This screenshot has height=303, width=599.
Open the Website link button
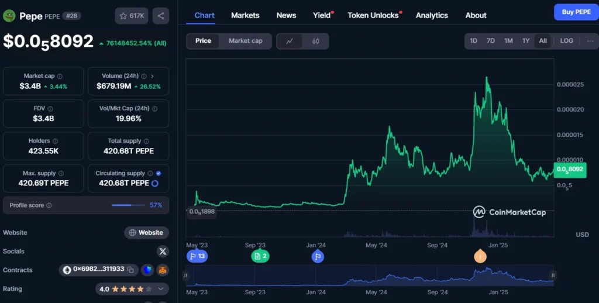146,232
